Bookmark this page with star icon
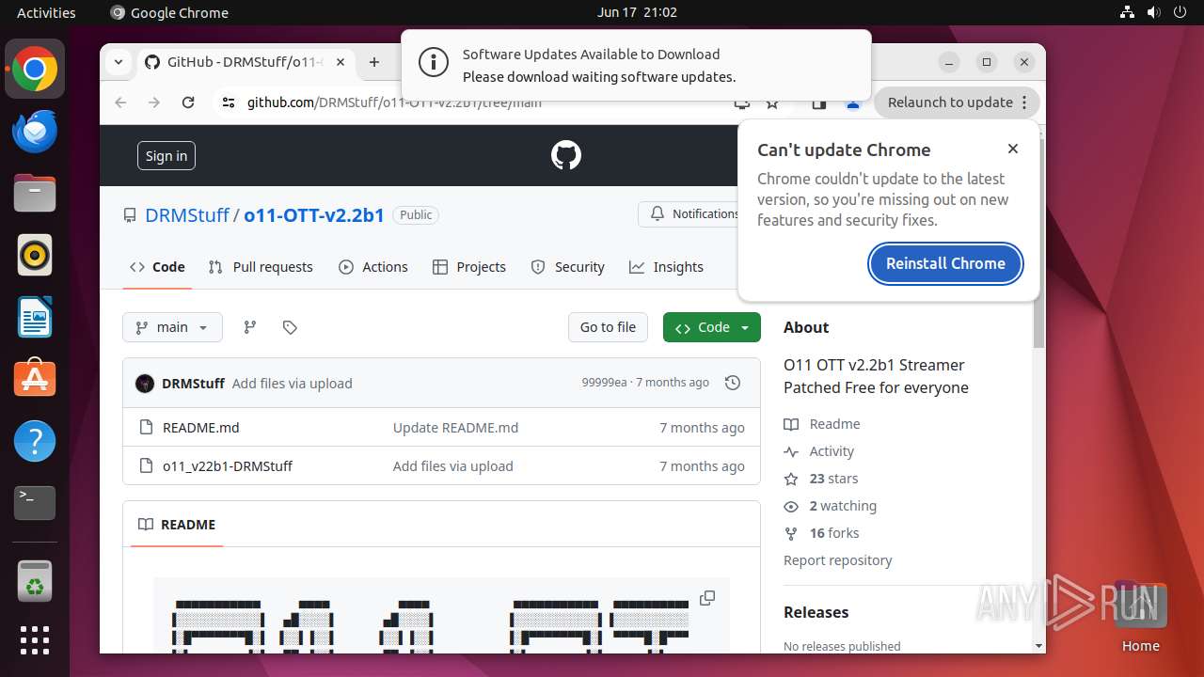The width and height of the screenshot is (1204, 677). tap(772, 102)
